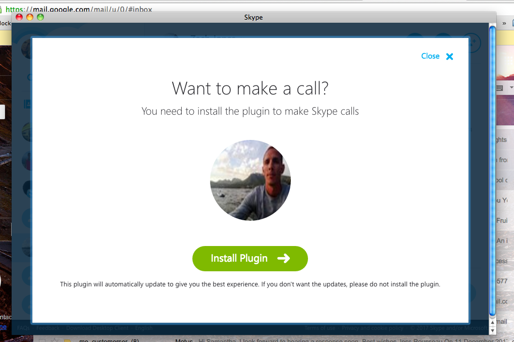
Task: Click the 'You need to install the plugin' text
Action: [x=250, y=111]
